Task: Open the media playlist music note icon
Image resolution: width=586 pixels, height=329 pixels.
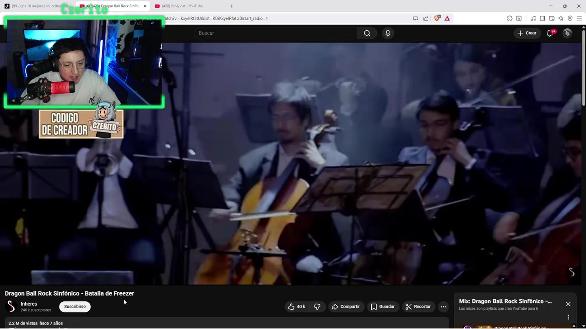Action: [x=533, y=18]
